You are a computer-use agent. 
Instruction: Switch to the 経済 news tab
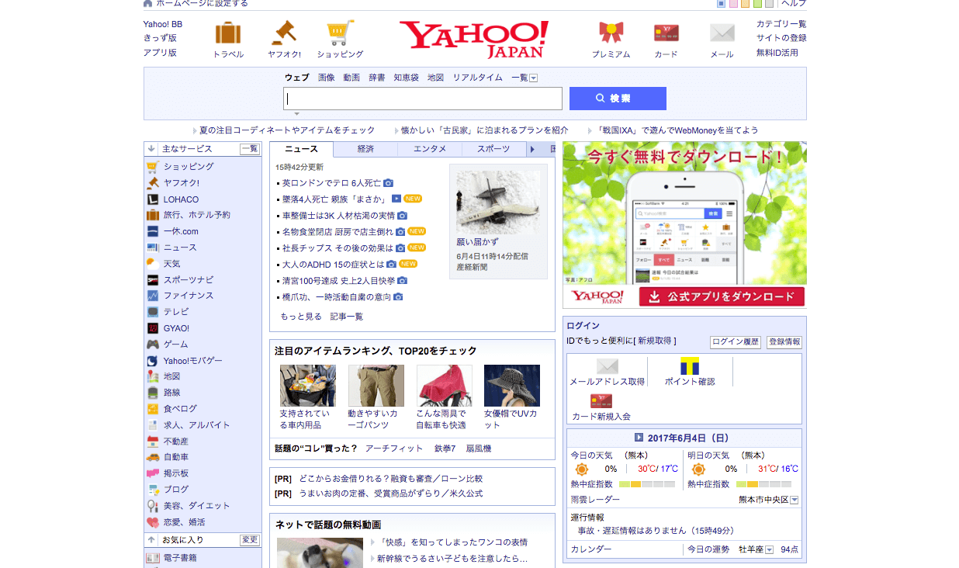pos(365,149)
